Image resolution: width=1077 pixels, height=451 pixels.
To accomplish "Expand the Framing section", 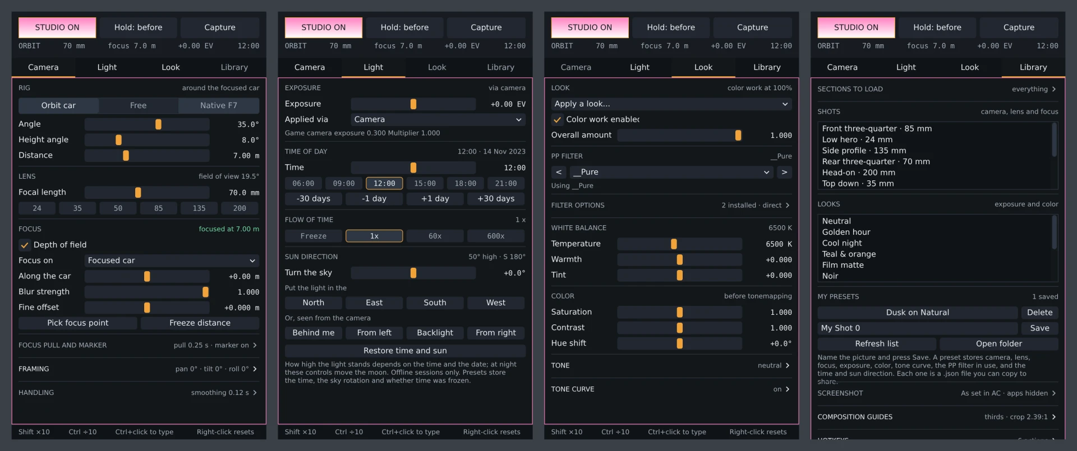I will pos(139,369).
